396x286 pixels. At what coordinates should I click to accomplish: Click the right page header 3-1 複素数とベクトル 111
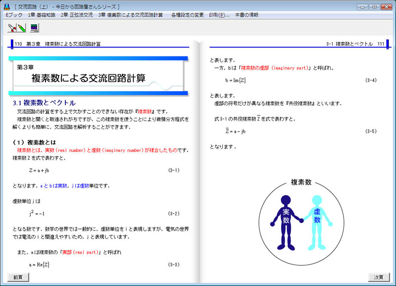355,44
